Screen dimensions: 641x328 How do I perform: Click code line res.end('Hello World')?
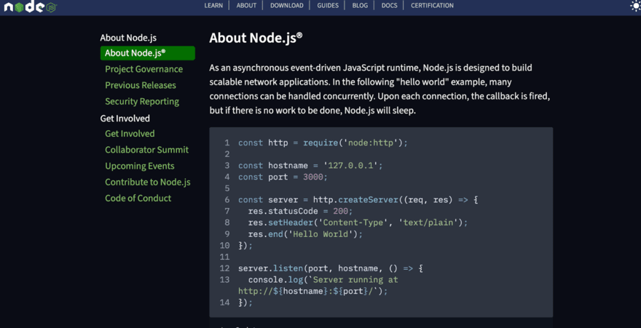(x=305, y=234)
